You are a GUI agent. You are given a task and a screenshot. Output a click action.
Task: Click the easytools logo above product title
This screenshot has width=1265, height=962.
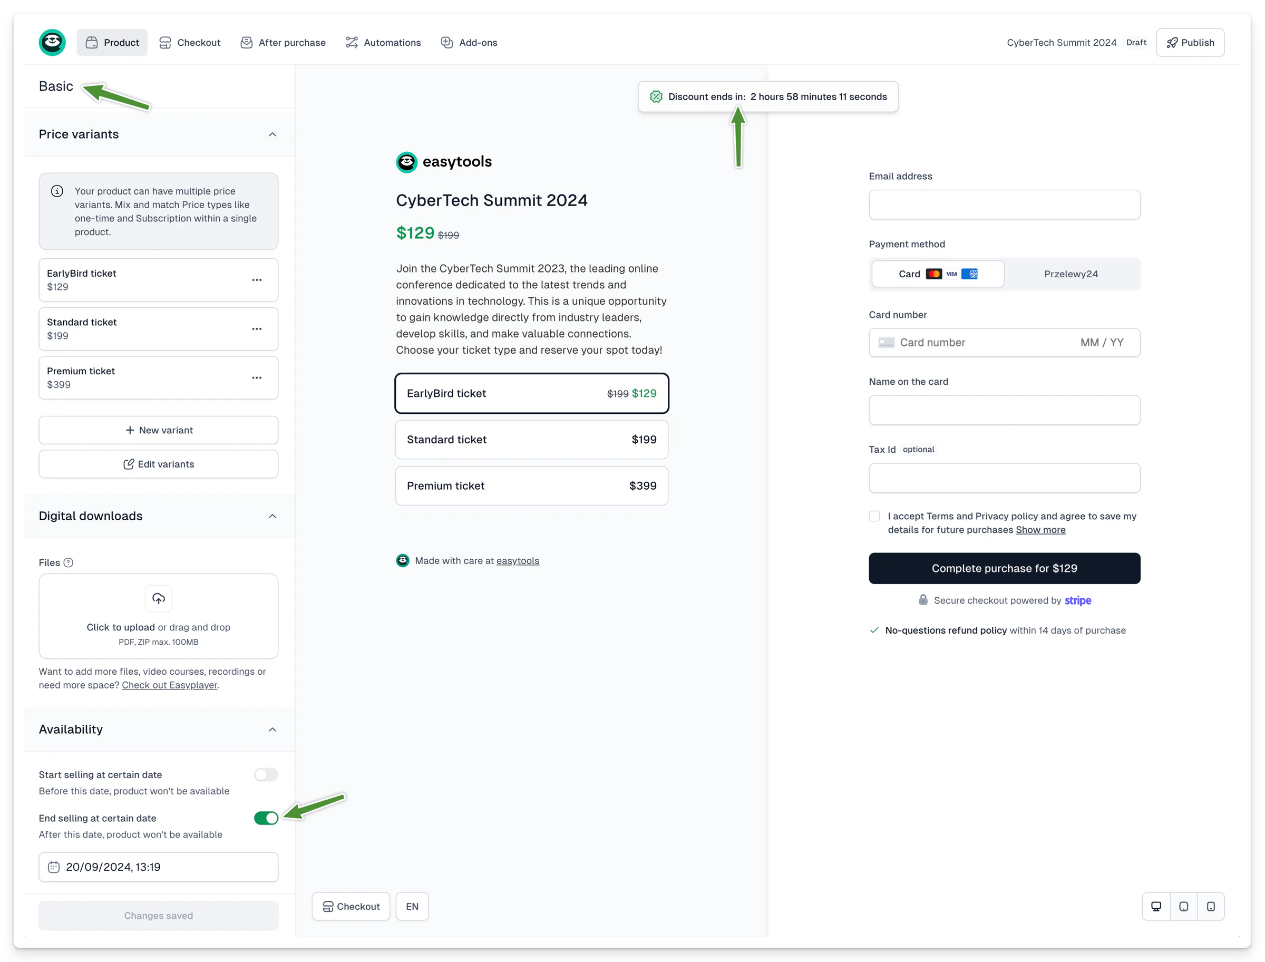(x=444, y=162)
